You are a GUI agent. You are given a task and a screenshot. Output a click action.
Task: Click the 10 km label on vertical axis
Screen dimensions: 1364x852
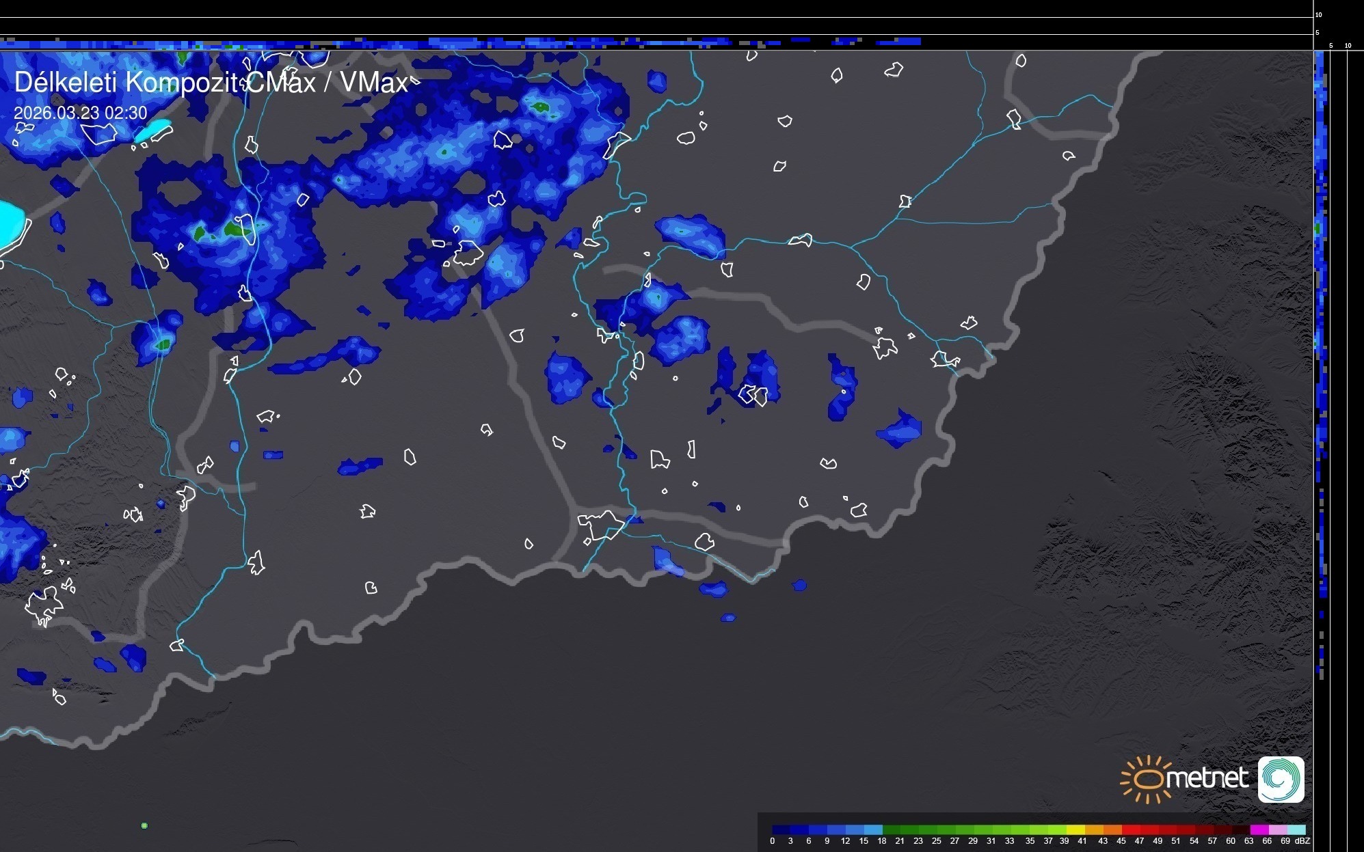(x=1318, y=14)
